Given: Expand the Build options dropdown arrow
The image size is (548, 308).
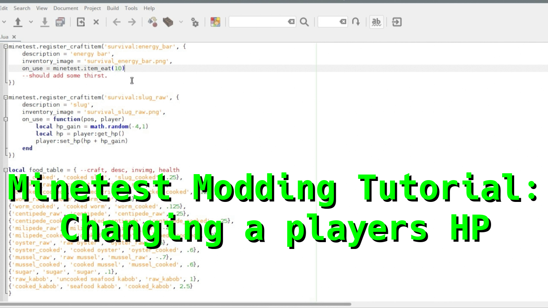Looking at the screenshot, I should [181, 22].
